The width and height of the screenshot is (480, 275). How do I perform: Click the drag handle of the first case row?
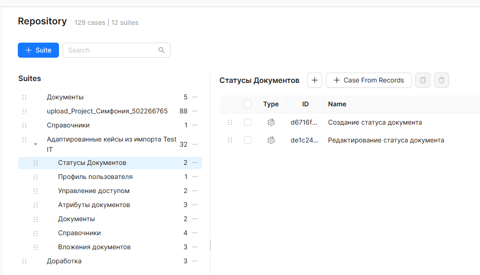[230, 122]
